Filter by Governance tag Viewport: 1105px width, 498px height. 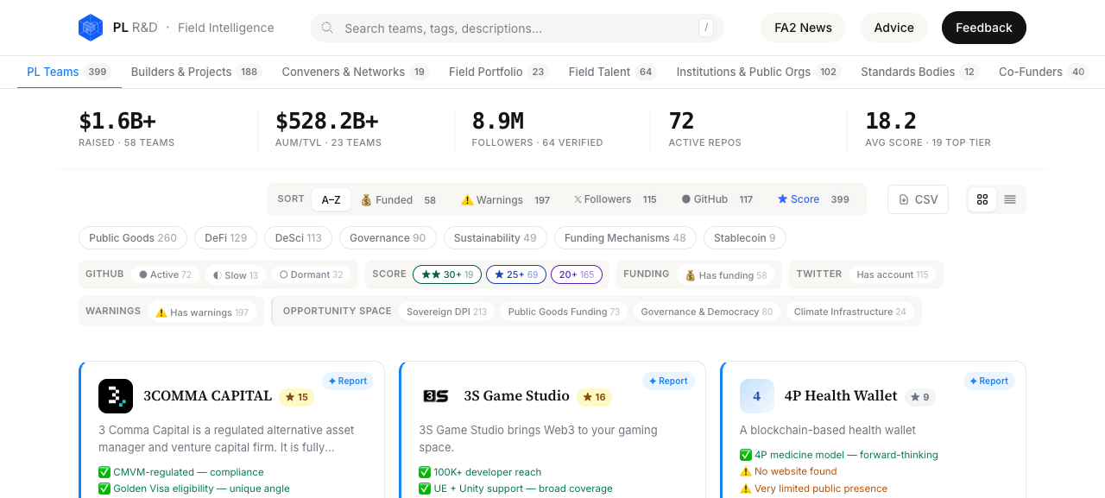pos(388,237)
